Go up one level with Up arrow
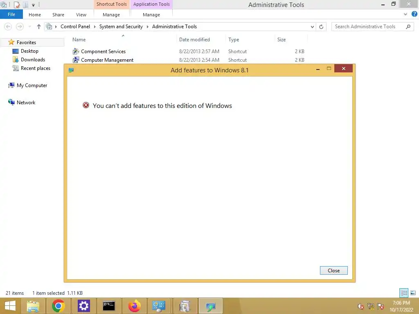This screenshot has width=419, height=314. pyautogui.click(x=39, y=27)
